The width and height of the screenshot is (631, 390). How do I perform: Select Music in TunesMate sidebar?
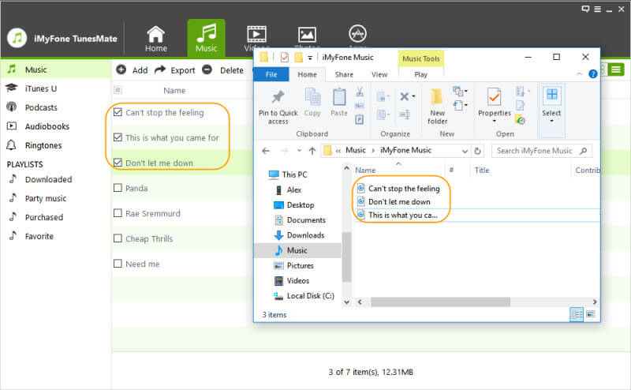click(x=56, y=69)
